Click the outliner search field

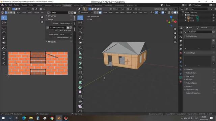(x=199, y=9)
